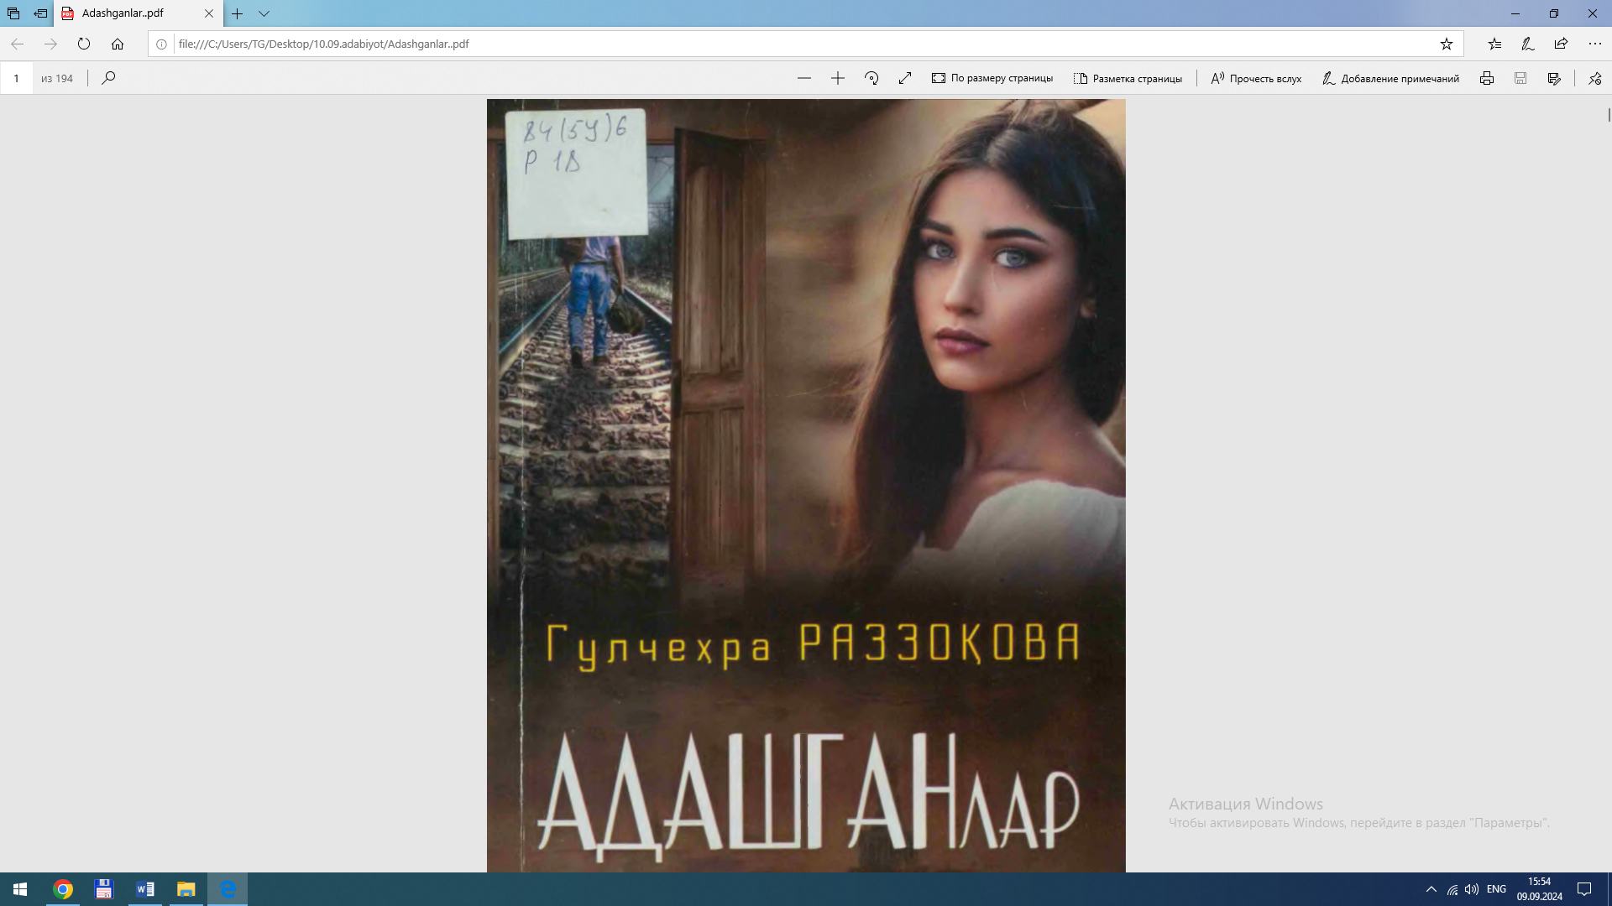This screenshot has width=1612, height=906.
Task: Click the Save icon in PDF toolbar
Action: [x=1520, y=78]
